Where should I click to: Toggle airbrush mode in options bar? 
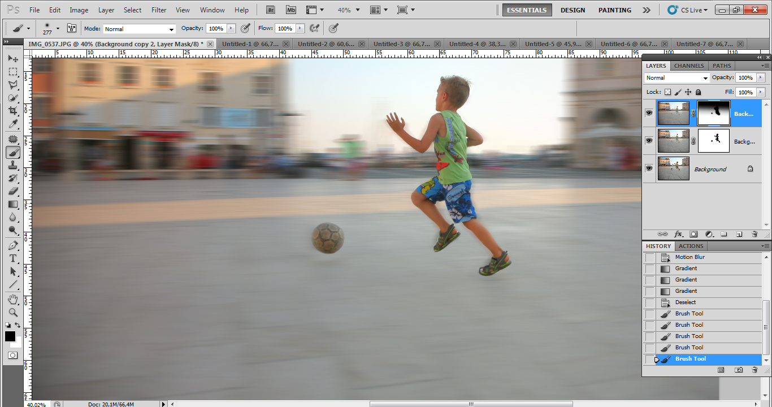315,28
